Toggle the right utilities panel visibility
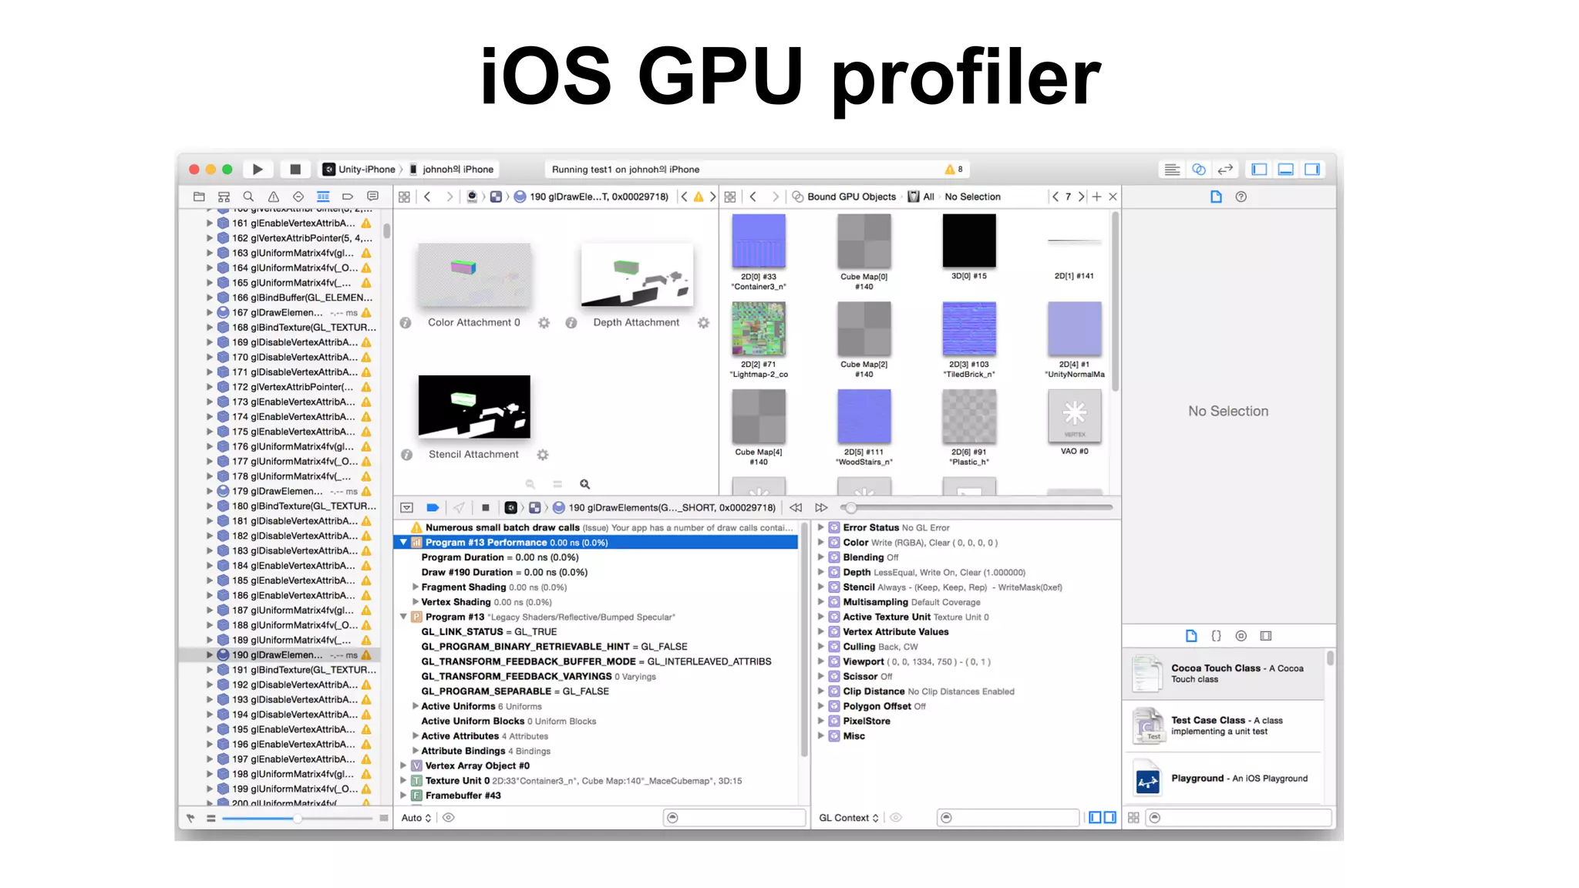The height and width of the screenshot is (888, 1579). (1311, 170)
